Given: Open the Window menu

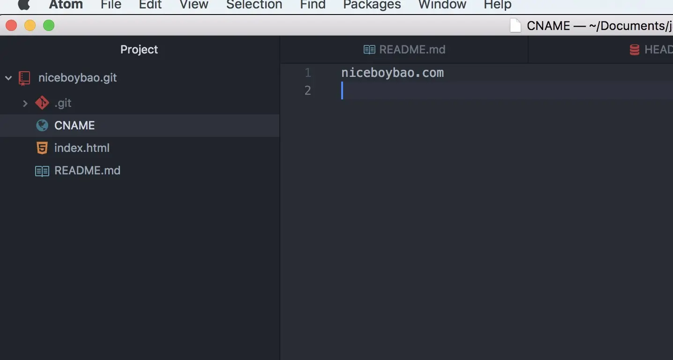Looking at the screenshot, I should [442, 5].
